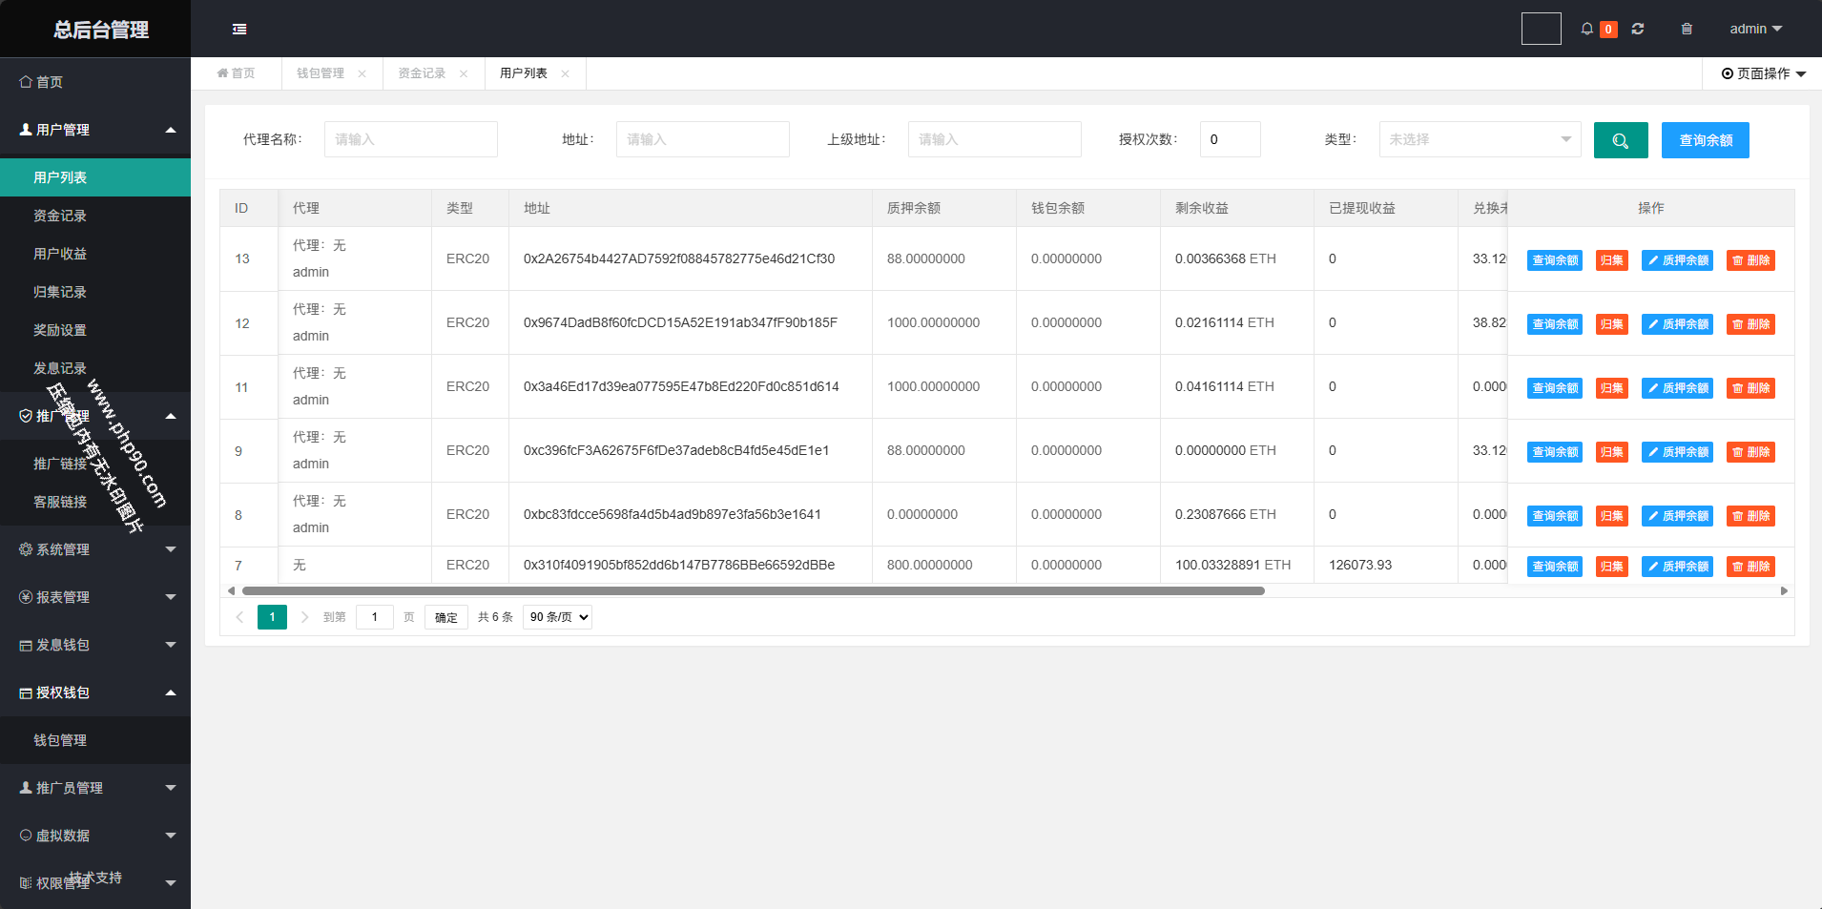This screenshot has width=1822, height=909.
Task: Open the 90 条/页 page size dropdown
Action: (557, 617)
